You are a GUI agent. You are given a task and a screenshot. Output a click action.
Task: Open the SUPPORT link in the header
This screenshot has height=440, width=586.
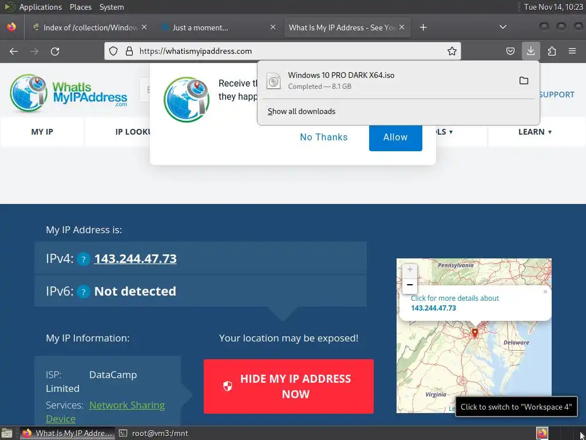(556, 95)
